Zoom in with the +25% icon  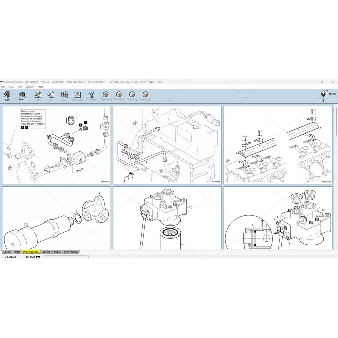(38, 95)
